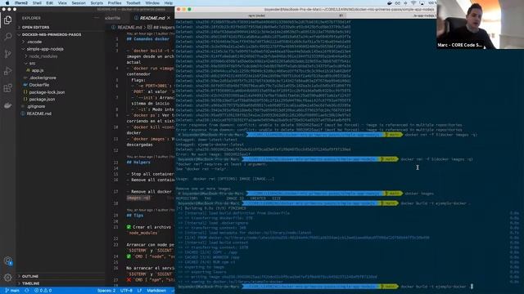Open the Search view in VS Code
The width and height of the screenshot is (524, 294).
tap(7, 37)
